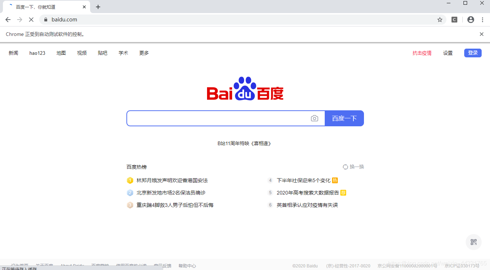Open B站11周年特映《喜相逢》 link
This screenshot has height=270, width=490.
244,143
